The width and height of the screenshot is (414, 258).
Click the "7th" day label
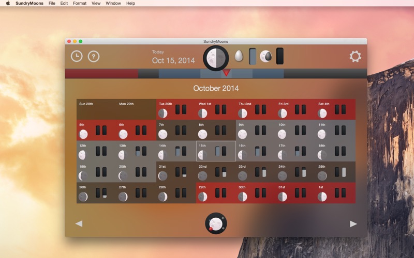point(161,125)
